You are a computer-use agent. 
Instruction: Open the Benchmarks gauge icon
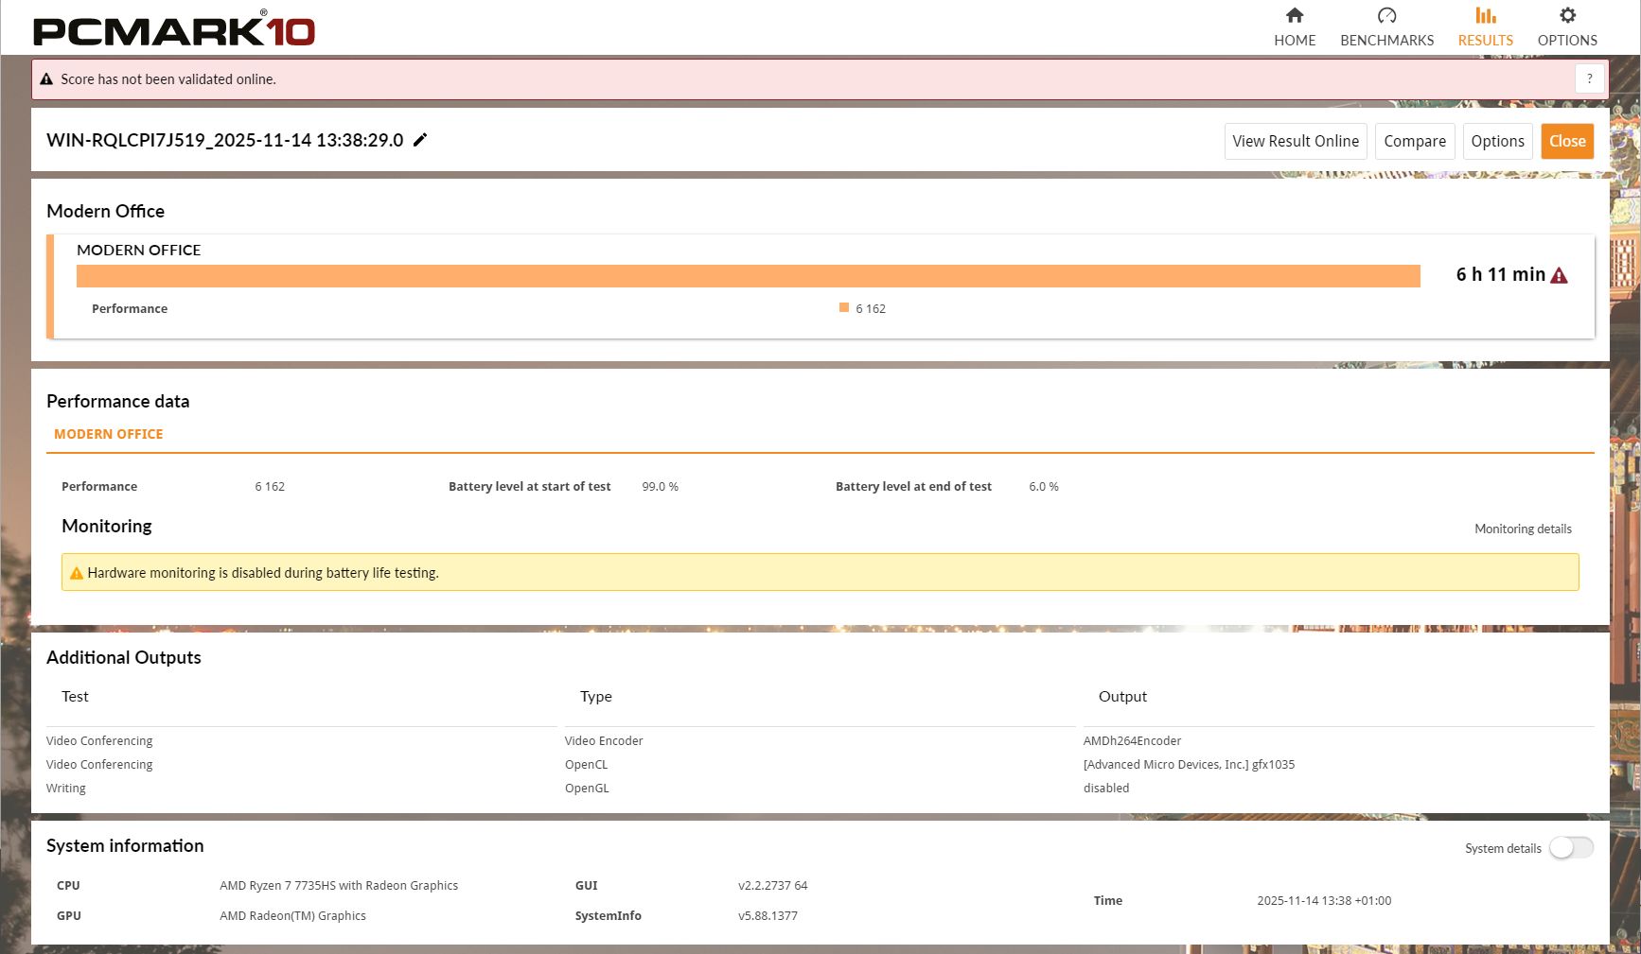1386,15
